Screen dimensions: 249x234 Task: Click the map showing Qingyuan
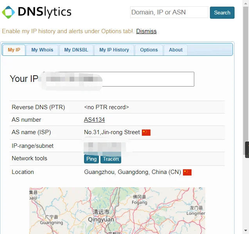tap(117, 211)
